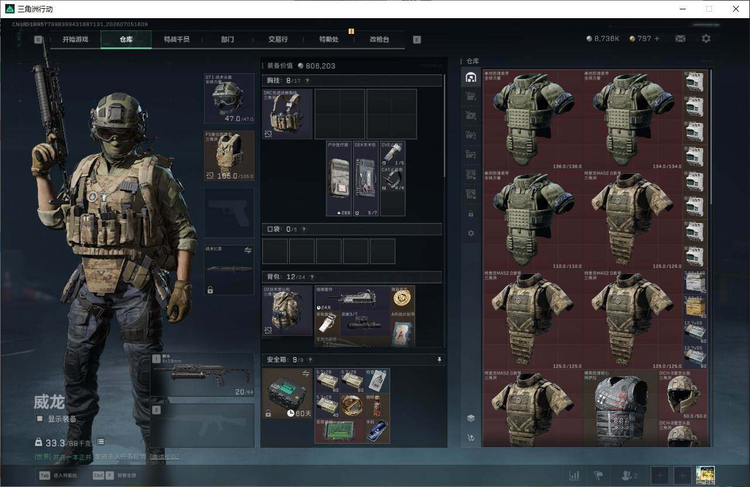The height and width of the screenshot is (487, 750).
Task: Open the 部门 tab
Action: pos(228,39)
